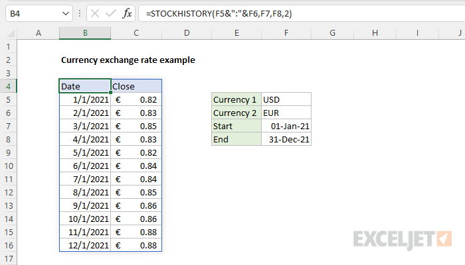465x265 pixels.
Task: Select the end date 31-Dec-21 cell
Action: coord(286,139)
